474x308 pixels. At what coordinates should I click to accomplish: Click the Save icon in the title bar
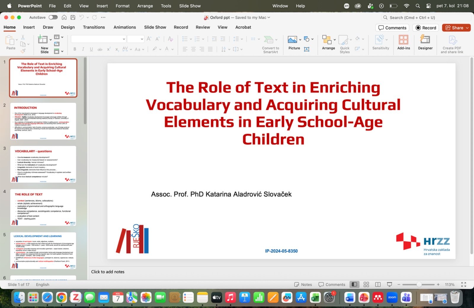(73, 17)
